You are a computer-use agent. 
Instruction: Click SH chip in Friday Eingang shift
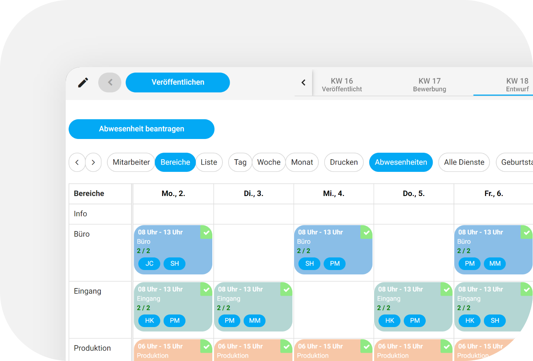point(495,321)
